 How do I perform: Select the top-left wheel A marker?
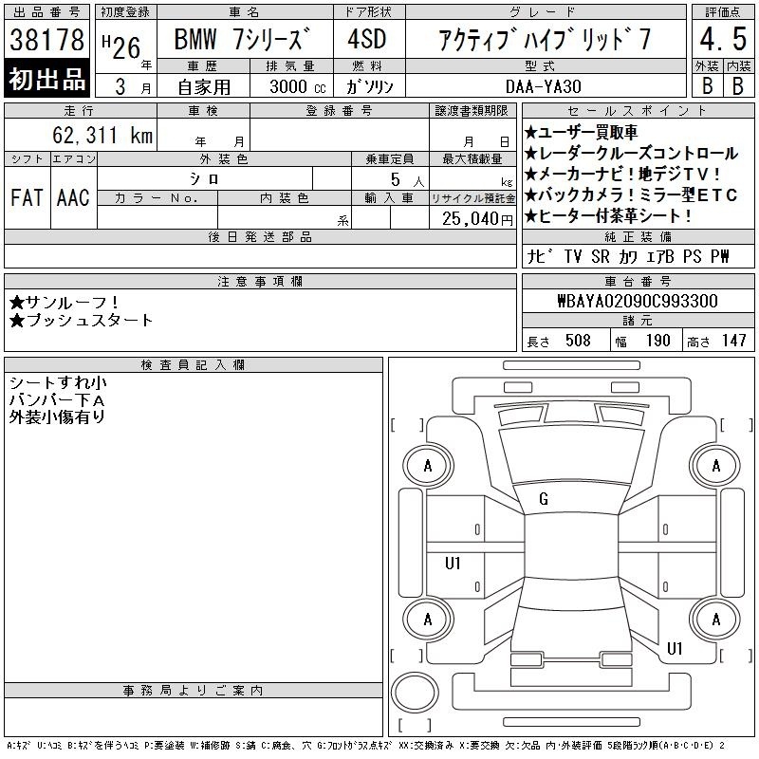pyautogui.click(x=427, y=466)
